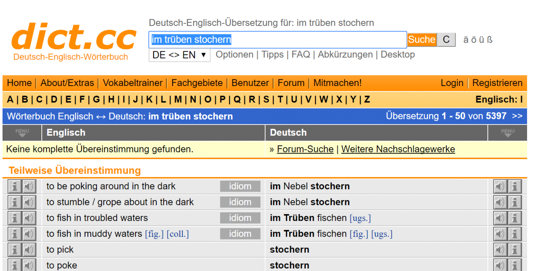Click the orange Suche button
535x271 pixels.
coord(422,40)
